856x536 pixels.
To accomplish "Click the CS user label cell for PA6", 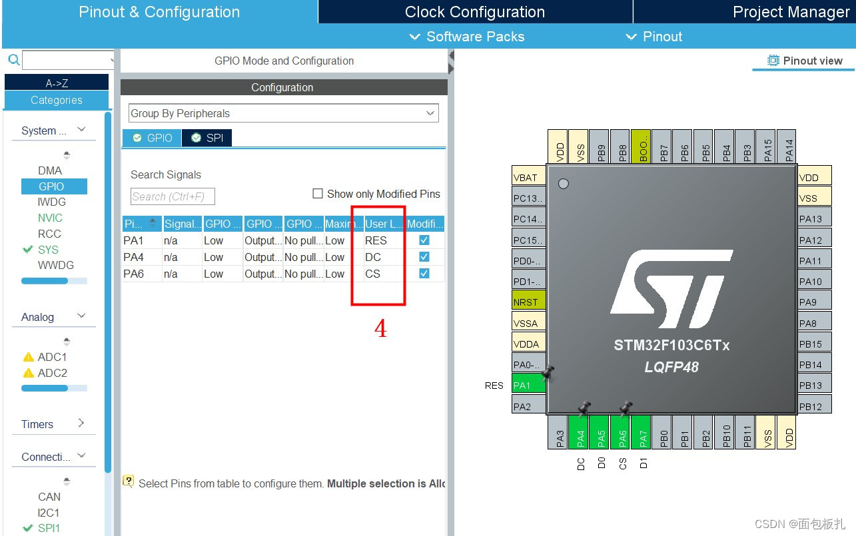I will click(384, 274).
